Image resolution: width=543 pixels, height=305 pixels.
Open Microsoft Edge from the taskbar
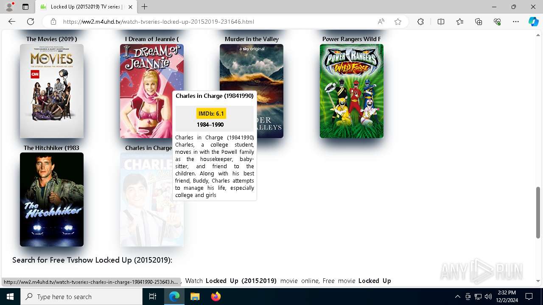(x=174, y=297)
